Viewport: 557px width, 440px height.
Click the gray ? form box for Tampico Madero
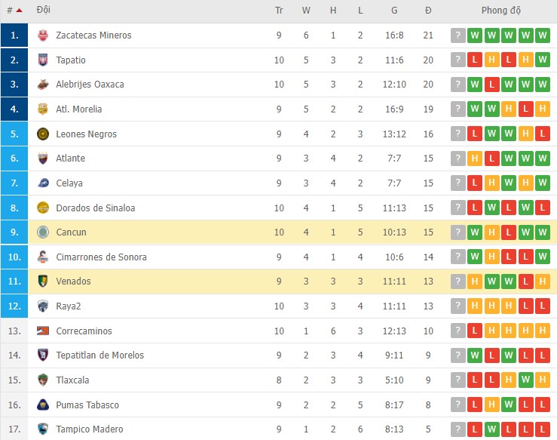pos(458,429)
